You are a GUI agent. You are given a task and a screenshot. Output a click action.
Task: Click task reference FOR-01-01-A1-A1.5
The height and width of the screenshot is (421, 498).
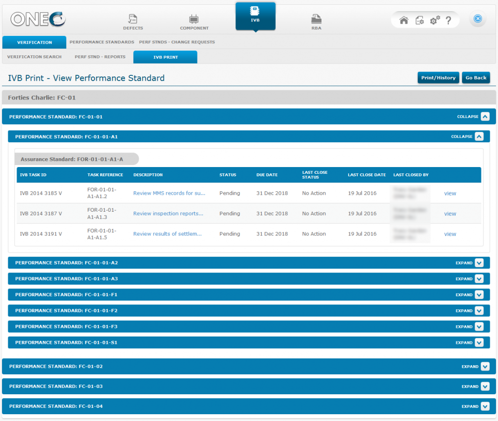(x=102, y=234)
